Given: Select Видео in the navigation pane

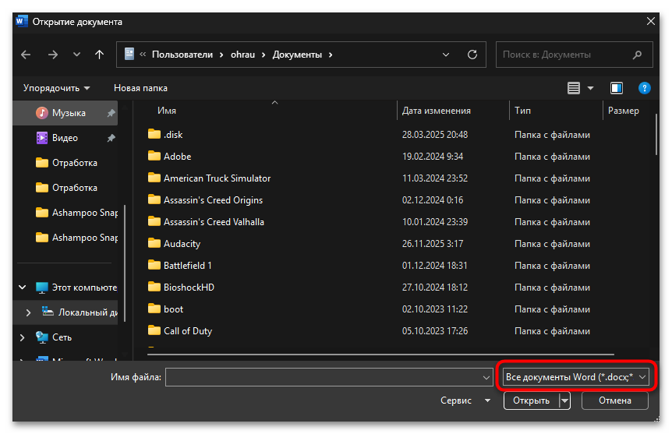Looking at the screenshot, I should pos(65,138).
